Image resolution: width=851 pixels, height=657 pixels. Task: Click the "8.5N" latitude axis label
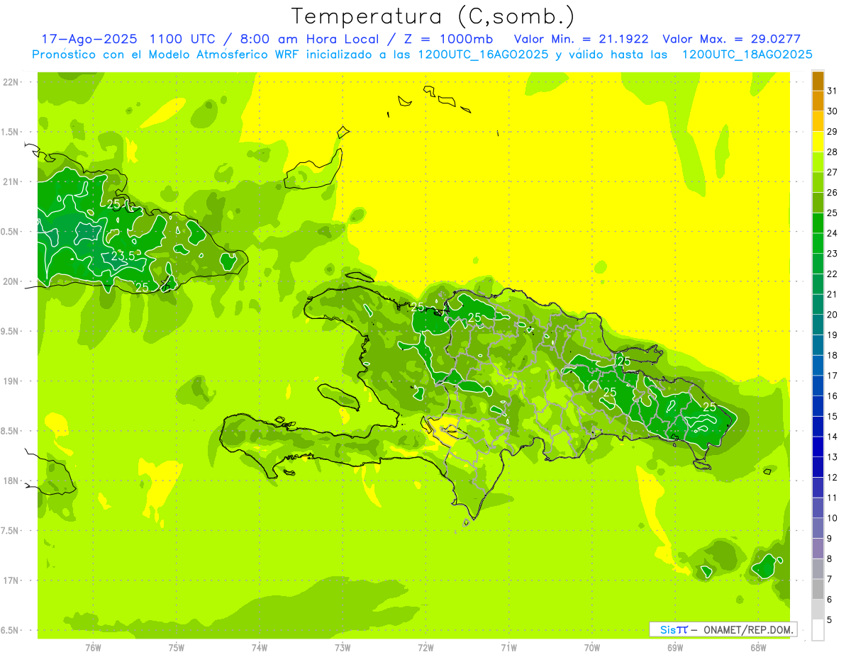(11, 431)
